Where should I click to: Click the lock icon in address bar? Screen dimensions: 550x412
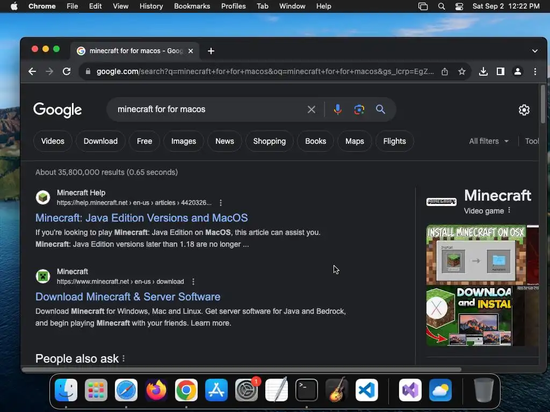(88, 71)
